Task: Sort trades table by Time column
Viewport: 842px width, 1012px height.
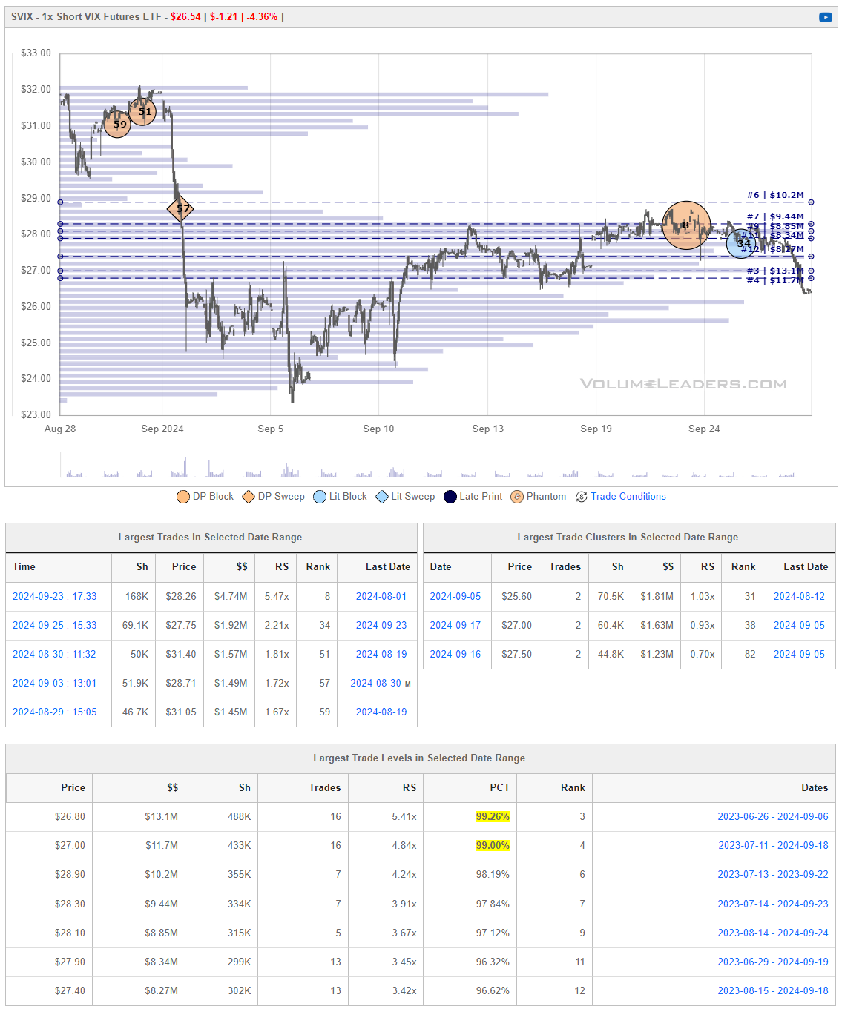Action: click(x=24, y=566)
